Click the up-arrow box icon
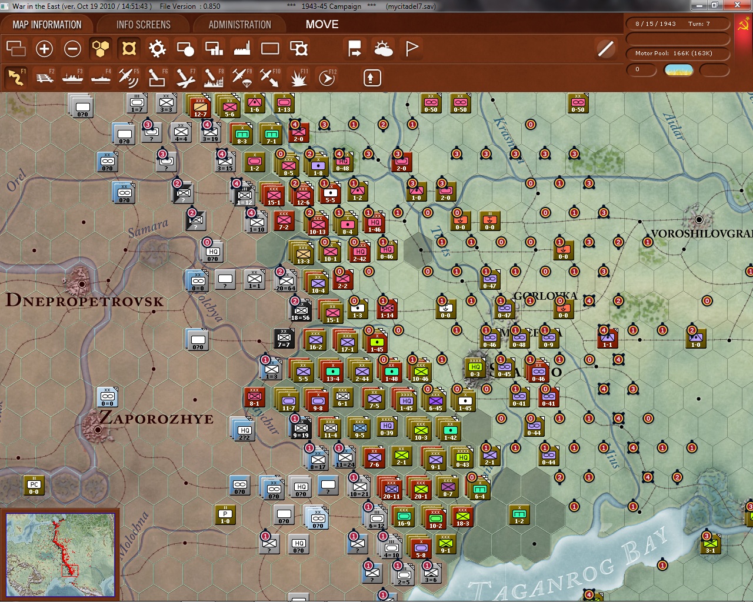The height and width of the screenshot is (602, 753). point(372,78)
